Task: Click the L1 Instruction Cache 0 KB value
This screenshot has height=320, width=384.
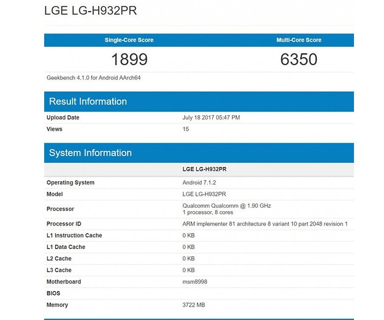Action: (x=189, y=235)
